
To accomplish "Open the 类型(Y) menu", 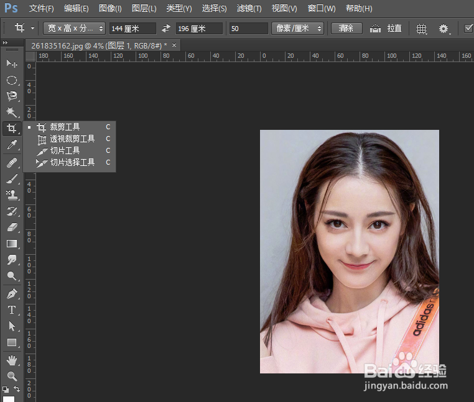I will coord(179,9).
